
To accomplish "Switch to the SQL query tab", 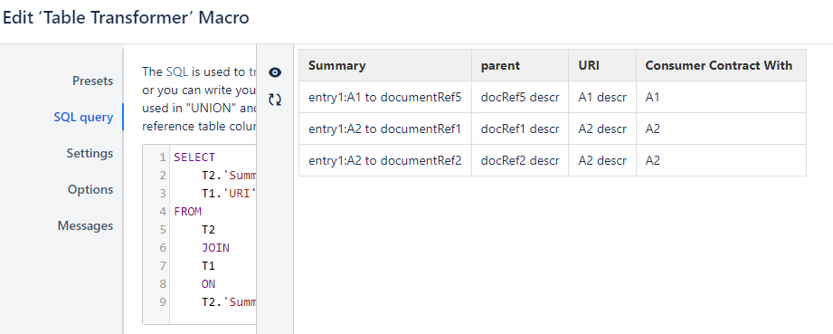I will pyautogui.click(x=83, y=117).
